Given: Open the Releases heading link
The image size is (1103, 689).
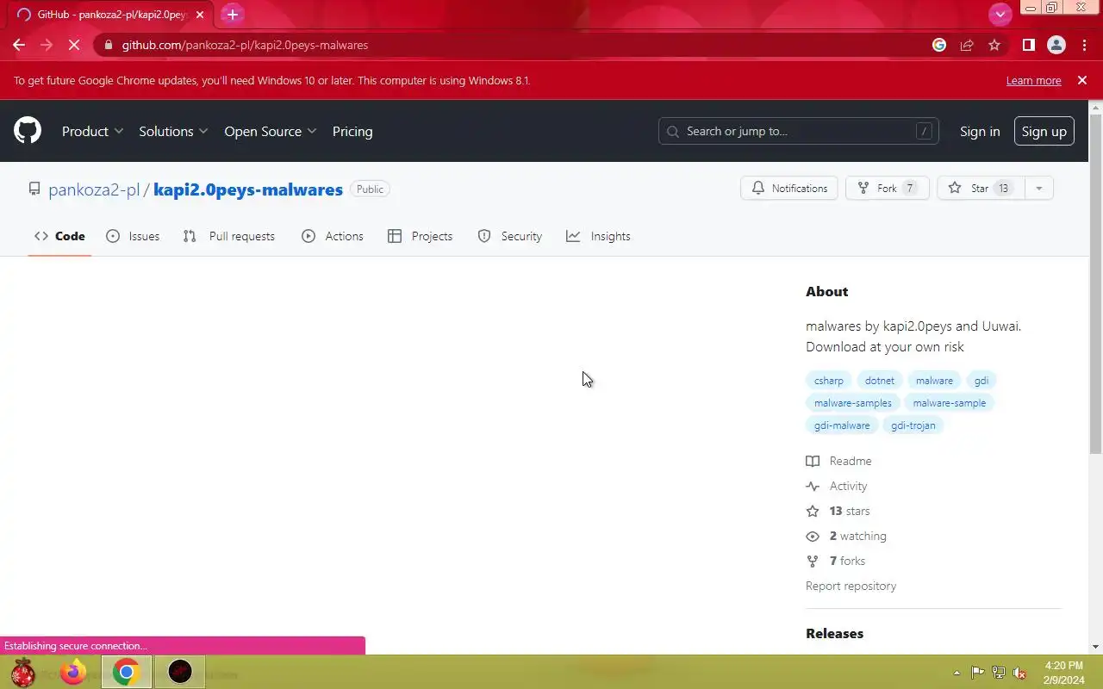Looking at the screenshot, I should point(834,633).
